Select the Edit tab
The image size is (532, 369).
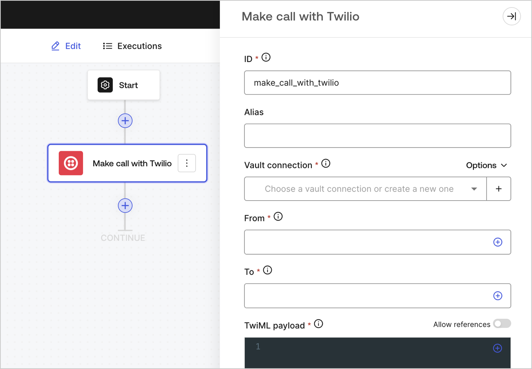[x=66, y=46]
